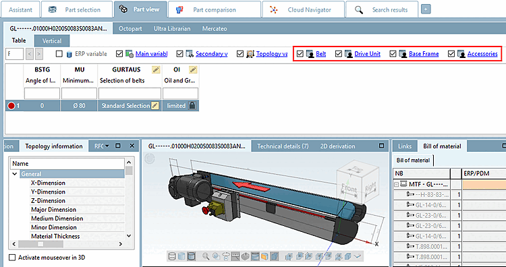Enable Activate mouseover in 3D
The width and height of the screenshot is (506, 267).
pyautogui.click(x=12, y=258)
